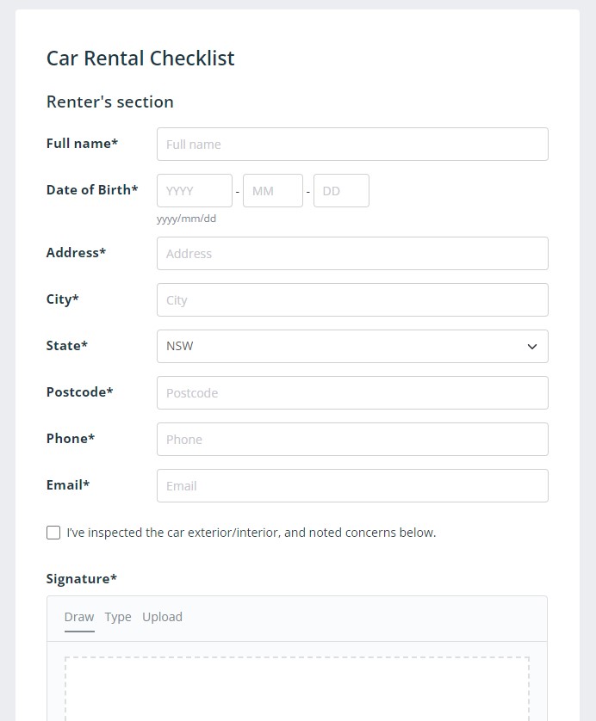Click inside the Full name field
Screen dimensions: 596x721
pos(352,144)
